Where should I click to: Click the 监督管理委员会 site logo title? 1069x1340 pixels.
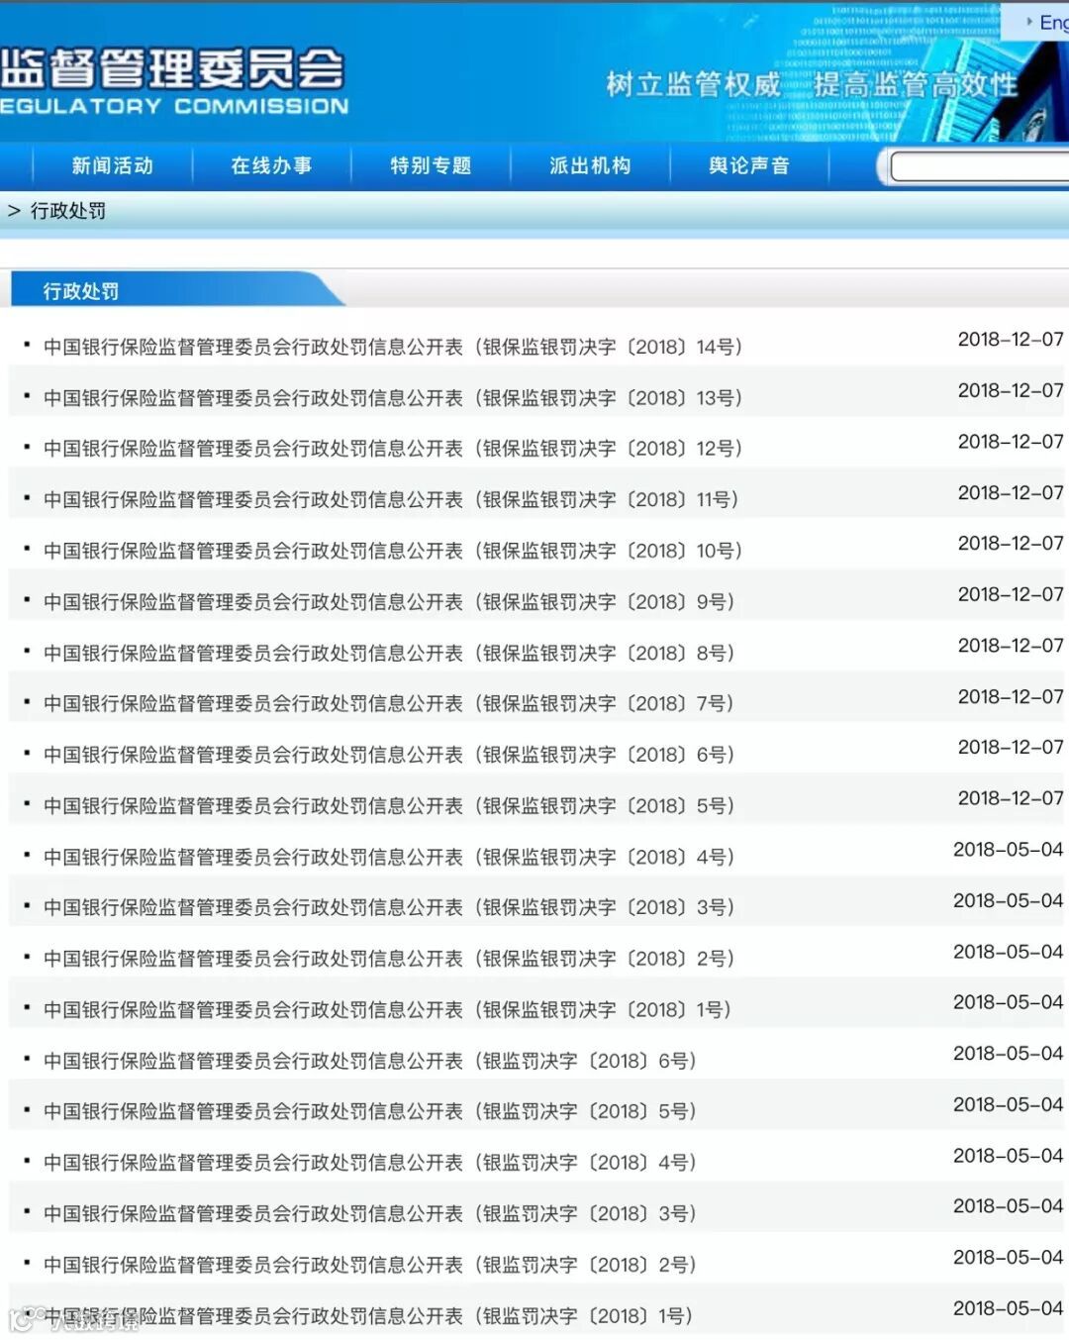(x=173, y=69)
